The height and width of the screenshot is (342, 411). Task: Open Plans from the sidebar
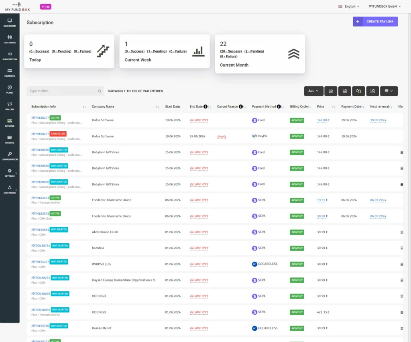(x=10, y=90)
